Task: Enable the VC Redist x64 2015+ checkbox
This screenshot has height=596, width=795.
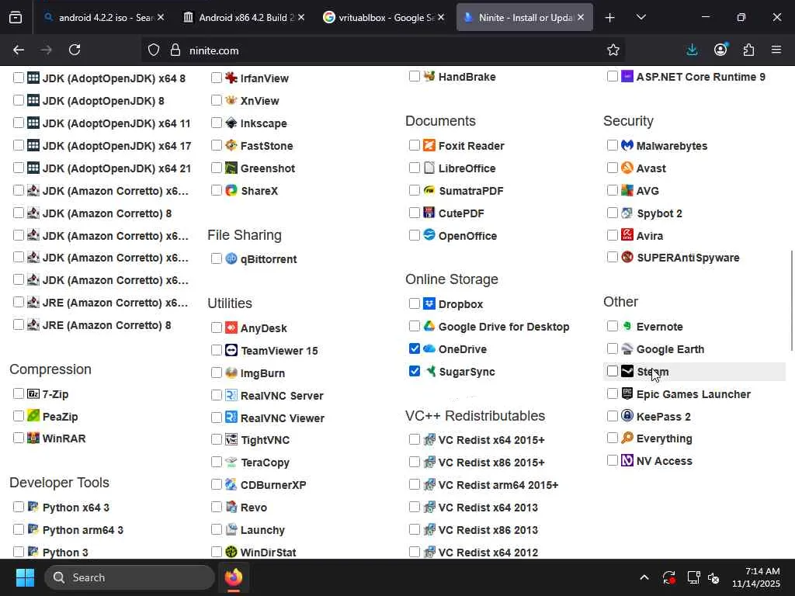Action: [415, 439]
